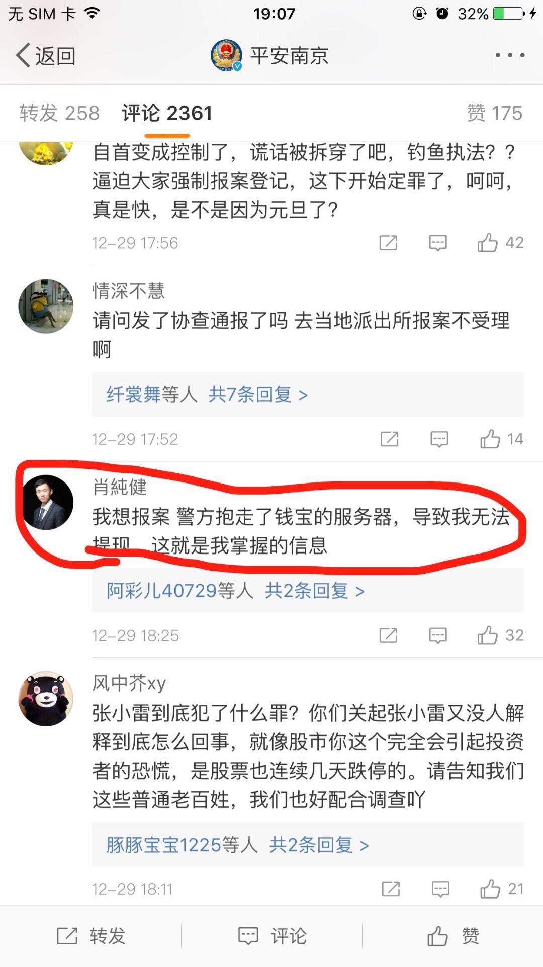The image size is (543, 967).
Task: Like 肖純健's comment with 32 likes
Action: (500, 635)
